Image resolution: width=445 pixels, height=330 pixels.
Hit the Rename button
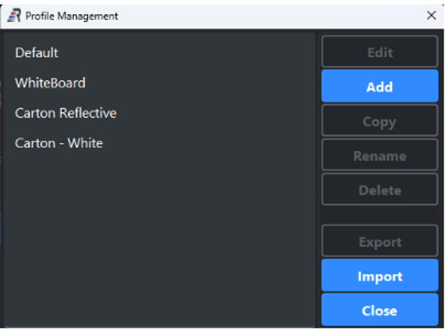pyautogui.click(x=379, y=155)
